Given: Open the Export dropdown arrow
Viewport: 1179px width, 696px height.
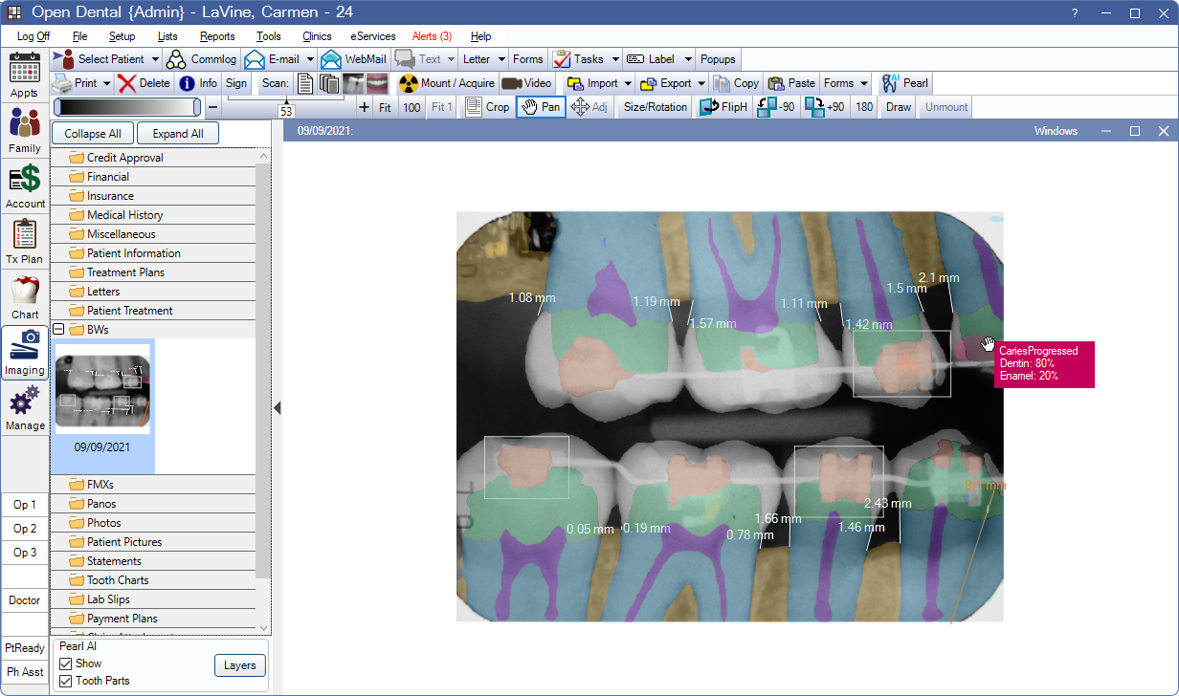Looking at the screenshot, I should click(701, 83).
